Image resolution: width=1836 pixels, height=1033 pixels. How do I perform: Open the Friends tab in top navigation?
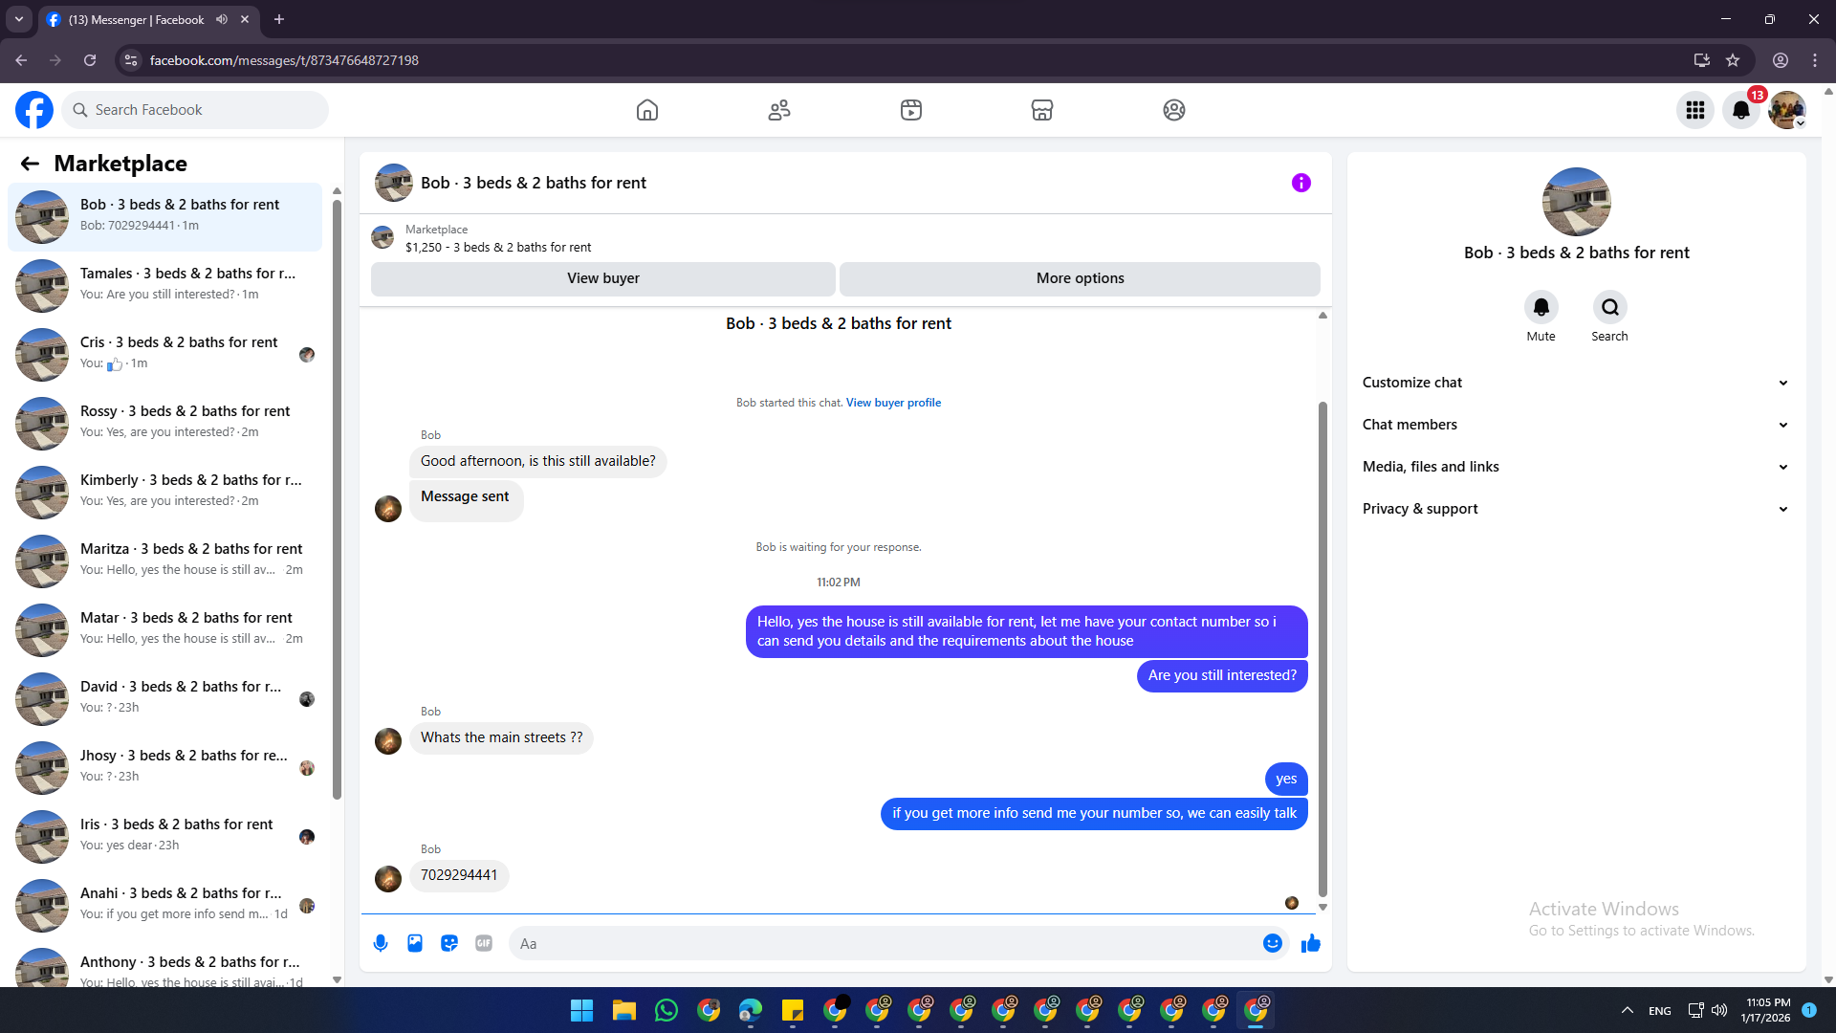[x=779, y=110]
